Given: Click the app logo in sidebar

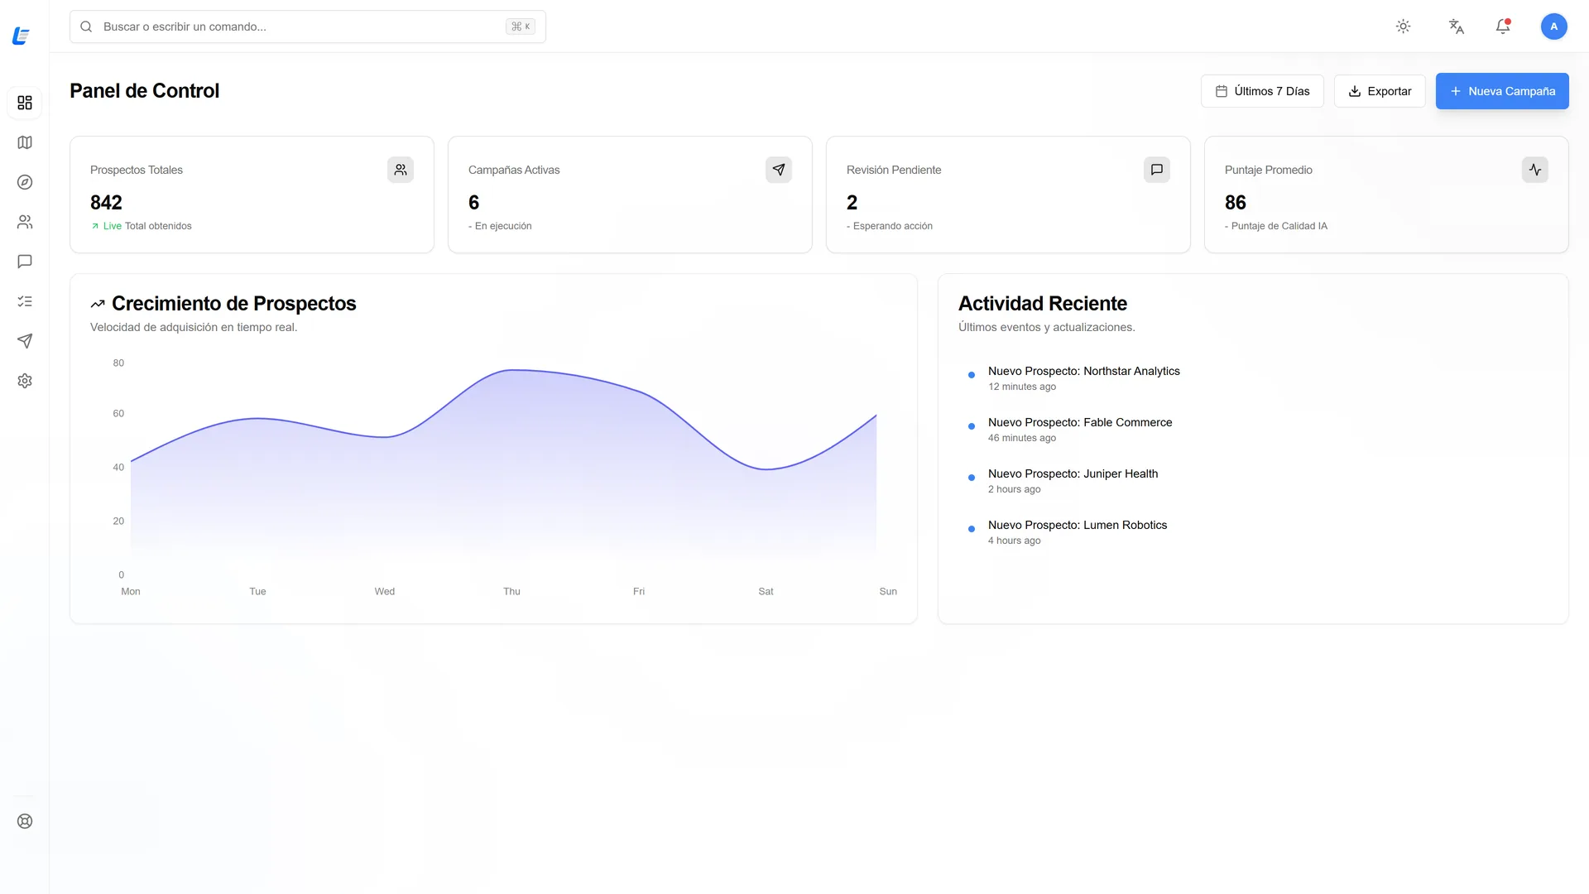Looking at the screenshot, I should pyautogui.click(x=22, y=36).
